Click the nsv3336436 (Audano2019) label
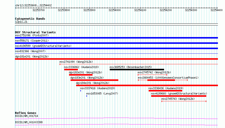The width and height of the screenshot is (225, 128). pos(166,88)
